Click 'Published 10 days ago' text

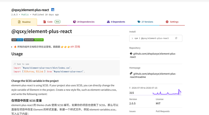point(45,15)
